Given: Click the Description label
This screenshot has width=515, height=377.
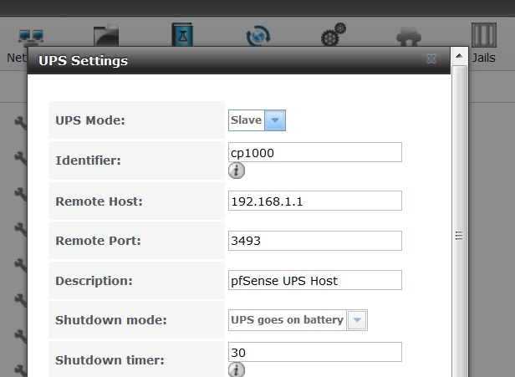Looking at the screenshot, I should click(94, 281).
